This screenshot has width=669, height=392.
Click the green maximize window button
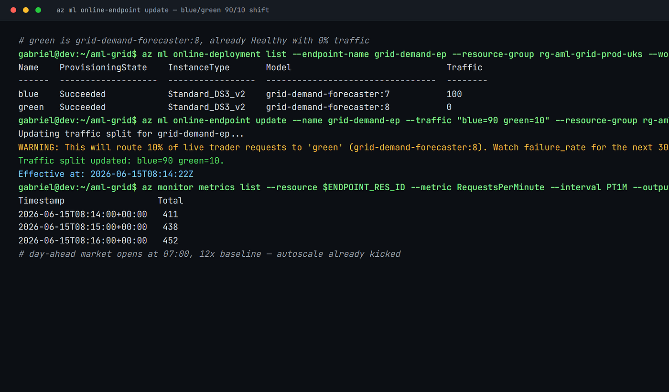coord(38,10)
